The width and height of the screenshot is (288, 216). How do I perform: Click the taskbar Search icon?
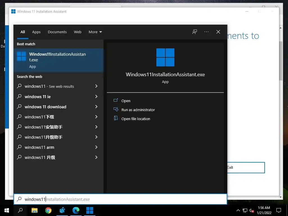[x=20, y=210]
